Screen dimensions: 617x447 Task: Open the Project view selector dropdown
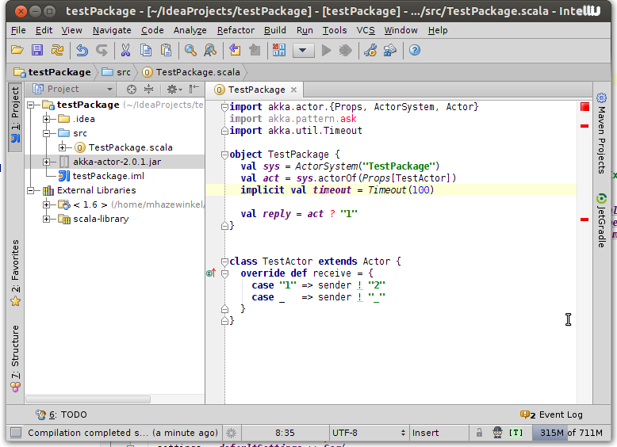[x=73, y=90]
